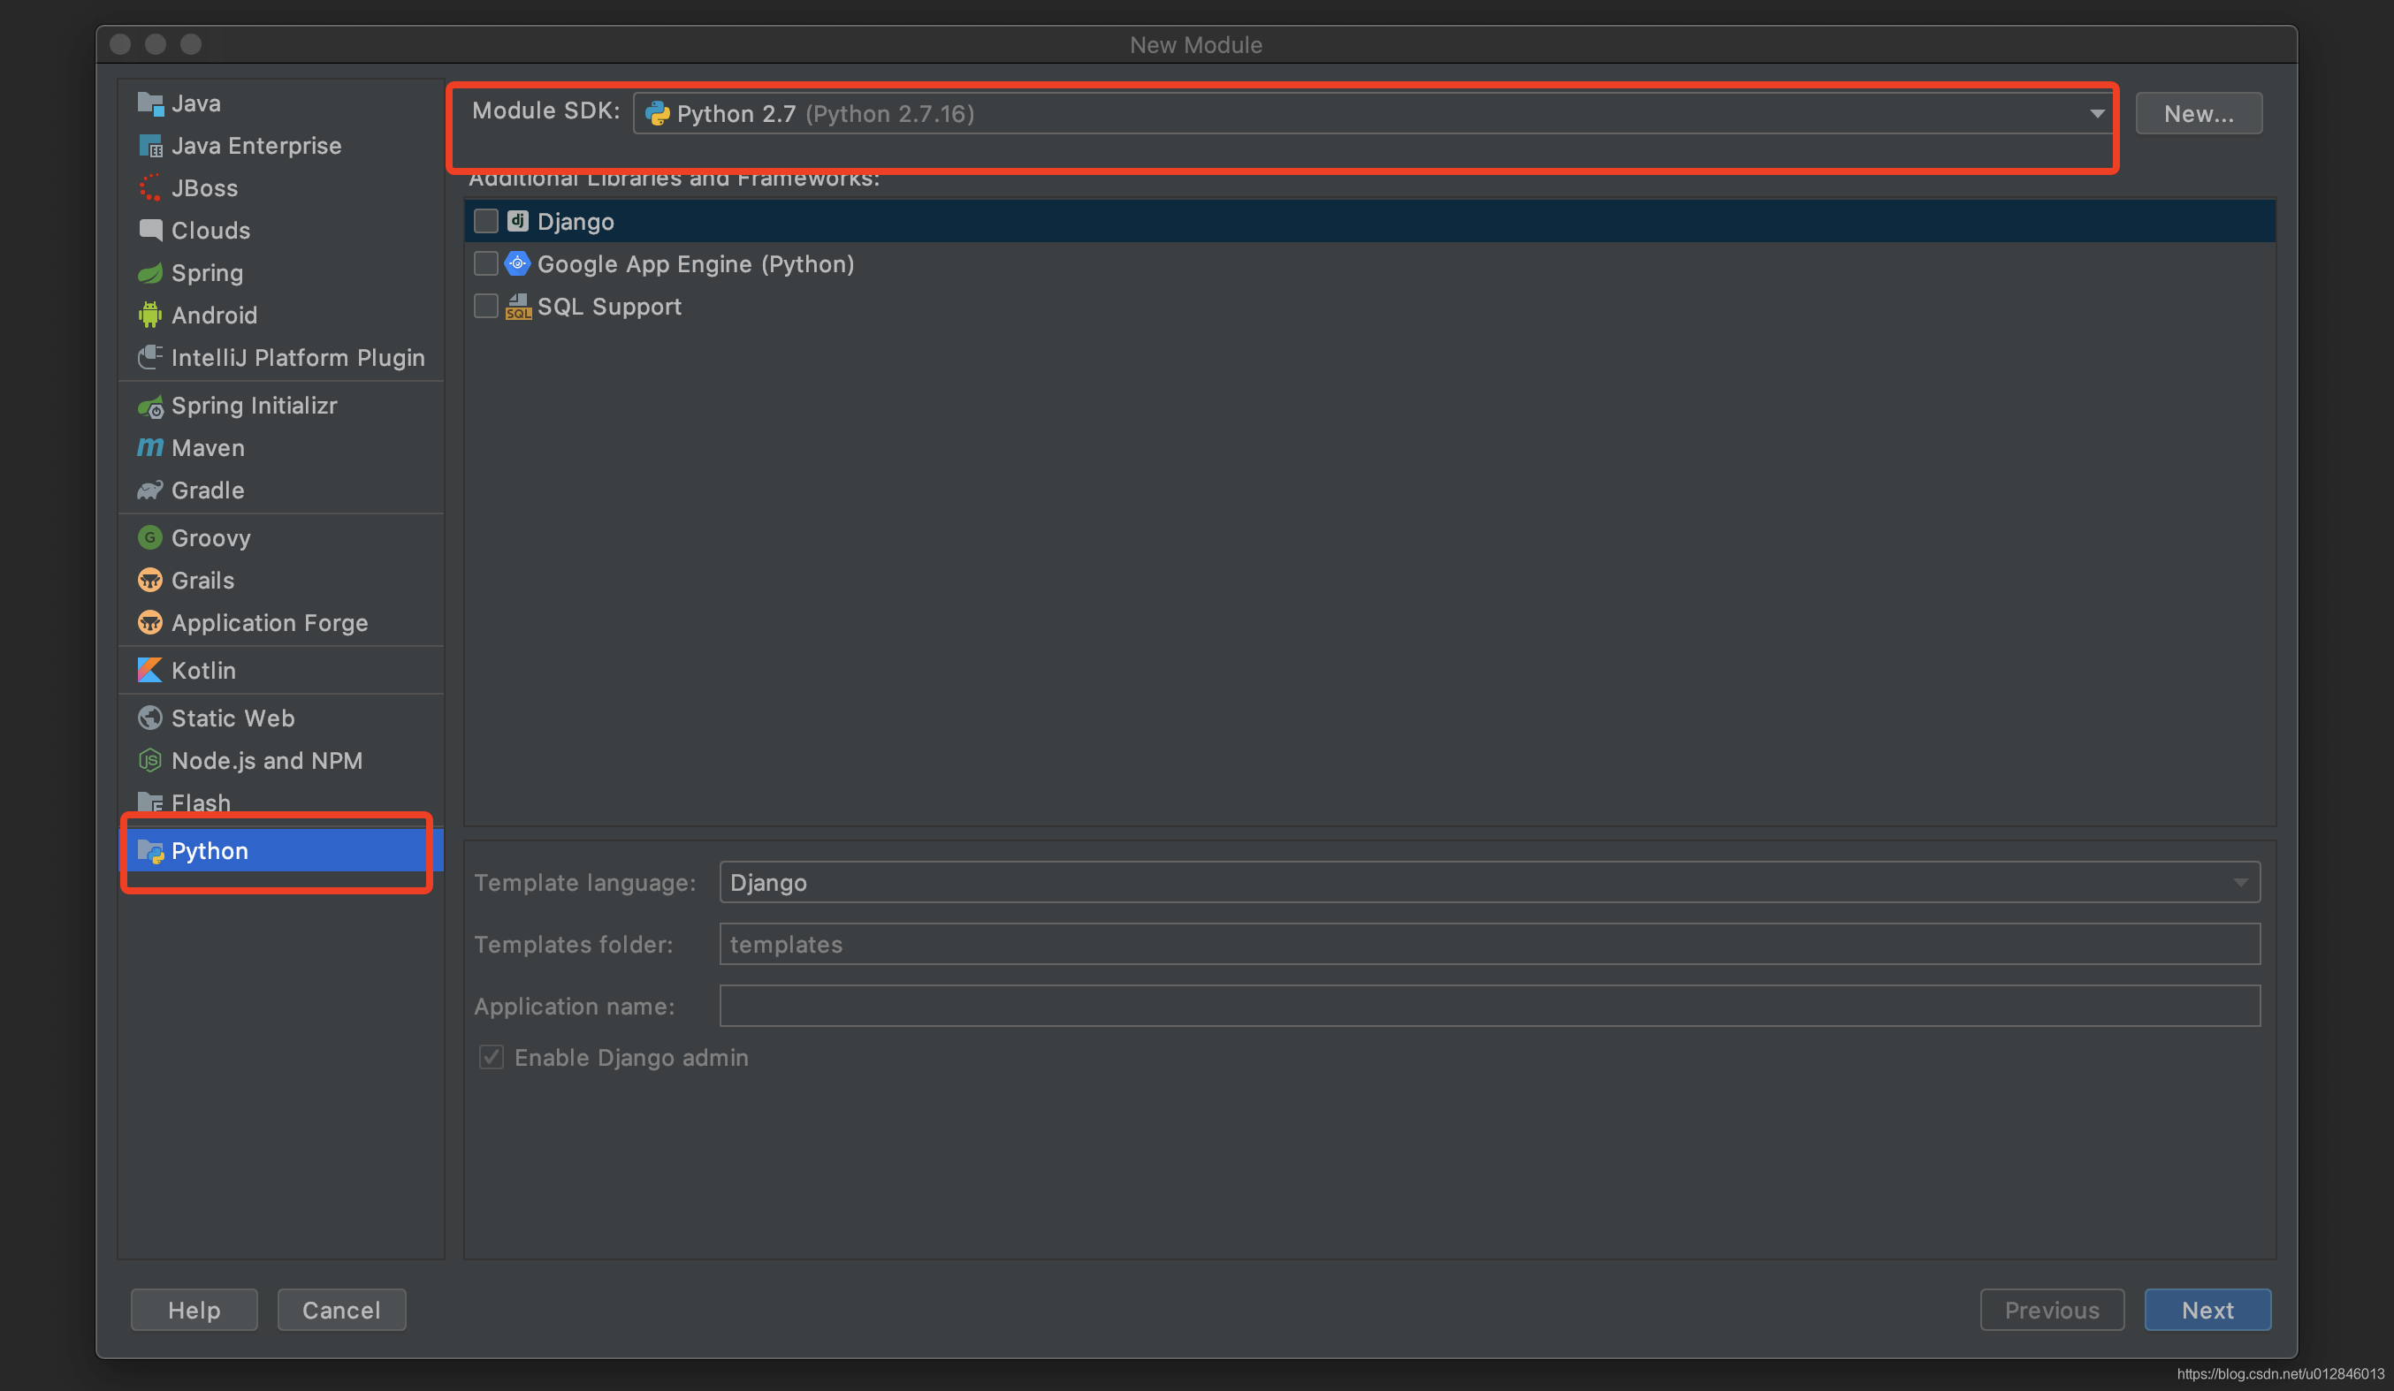The height and width of the screenshot is (1391, 2394).
Task: Click the Application Forge icon
Action: click(x=150, y=623)
